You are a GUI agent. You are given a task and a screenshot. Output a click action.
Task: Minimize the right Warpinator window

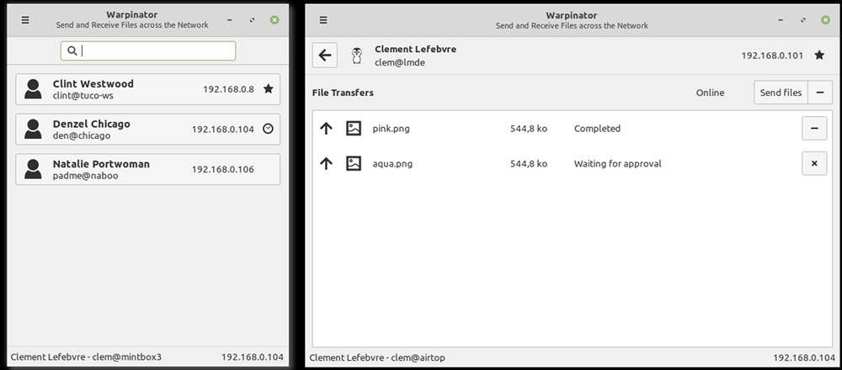[x=781, y=20]
